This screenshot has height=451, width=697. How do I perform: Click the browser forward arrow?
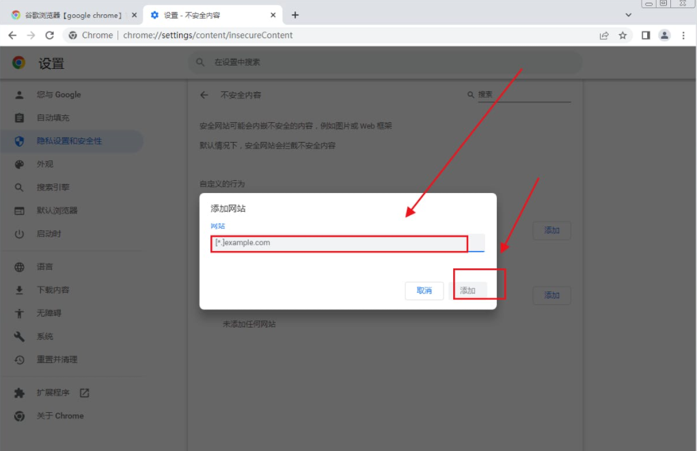coord(31,35)
